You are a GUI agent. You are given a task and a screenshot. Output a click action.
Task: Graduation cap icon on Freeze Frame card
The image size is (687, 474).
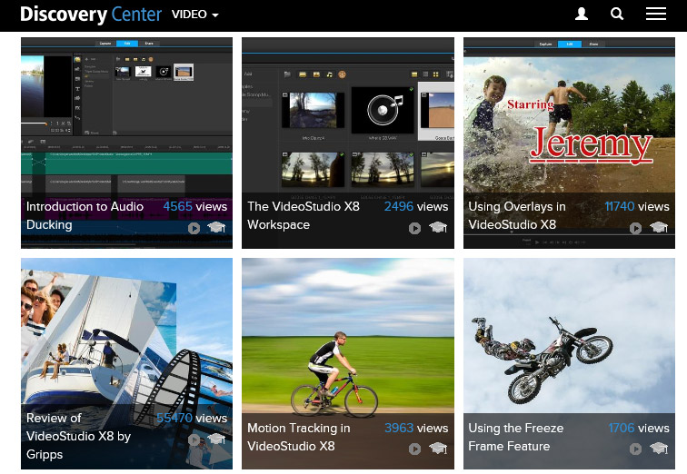click(659, 448)
